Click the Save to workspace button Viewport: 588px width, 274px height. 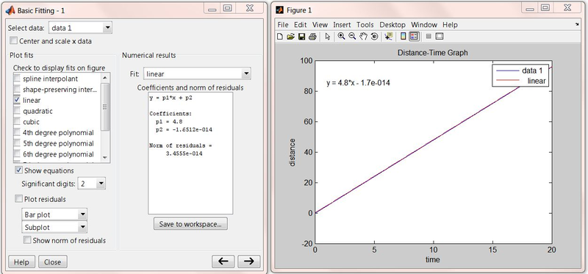point(190,224)
